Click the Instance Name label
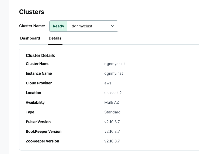Image resolution: width=199 pixels, height=154 pixels. 39,73
